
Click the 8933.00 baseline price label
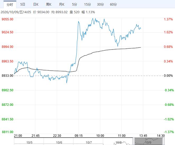[7, 76]
